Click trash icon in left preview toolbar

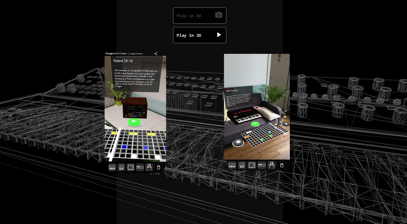[158, 167]
